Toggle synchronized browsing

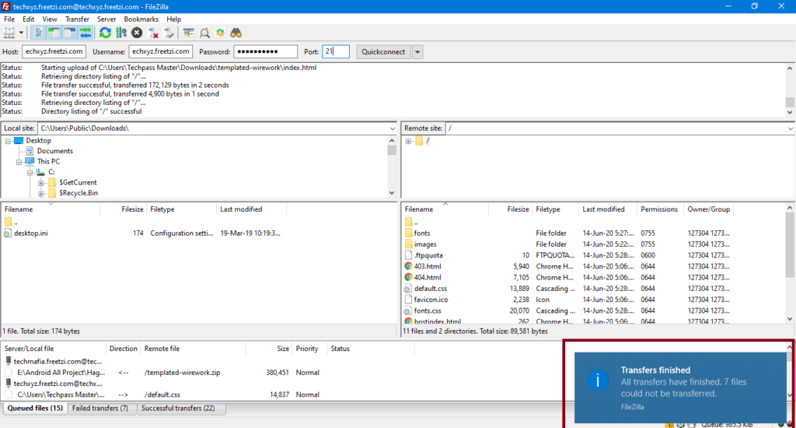[220, 33]
